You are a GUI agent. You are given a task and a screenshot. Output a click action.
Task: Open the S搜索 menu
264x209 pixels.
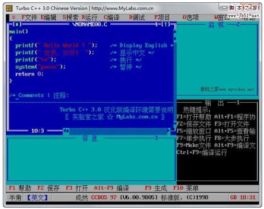[71, 17]
